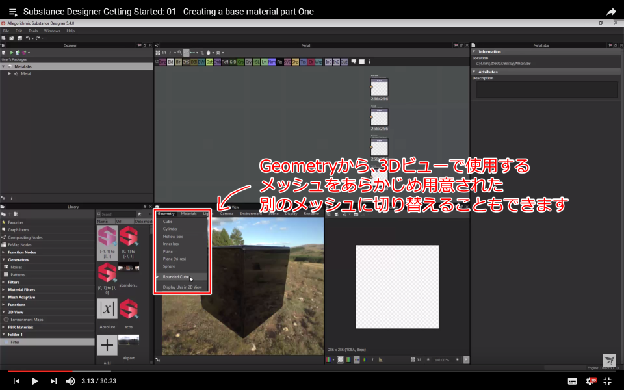Open the Tools menu
This screenshot has height=390, width=624.
click(x=33, y=31)
